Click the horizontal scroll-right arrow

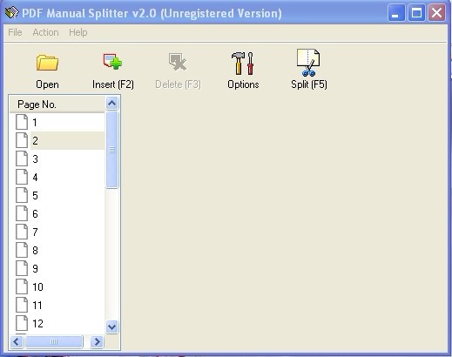[97, 341]
